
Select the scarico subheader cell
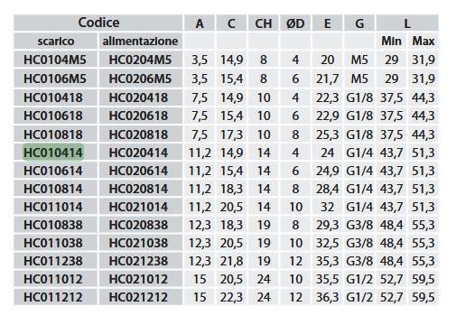(56, 42)
